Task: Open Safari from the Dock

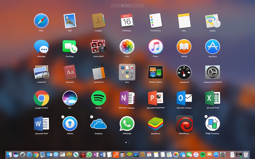Action: pos(29,155)
